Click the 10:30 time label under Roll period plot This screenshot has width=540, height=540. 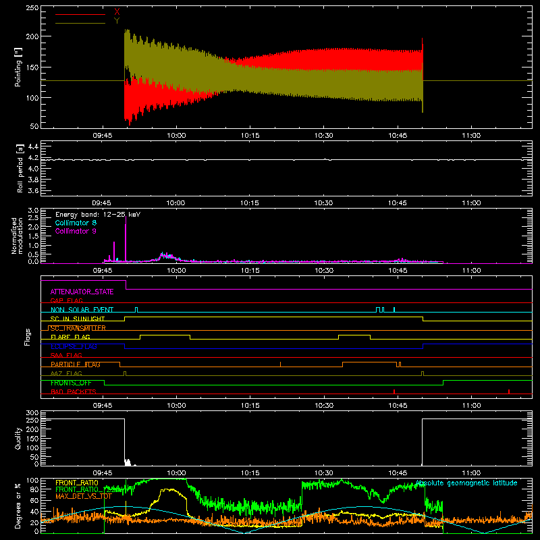click(x=323, y=203)
